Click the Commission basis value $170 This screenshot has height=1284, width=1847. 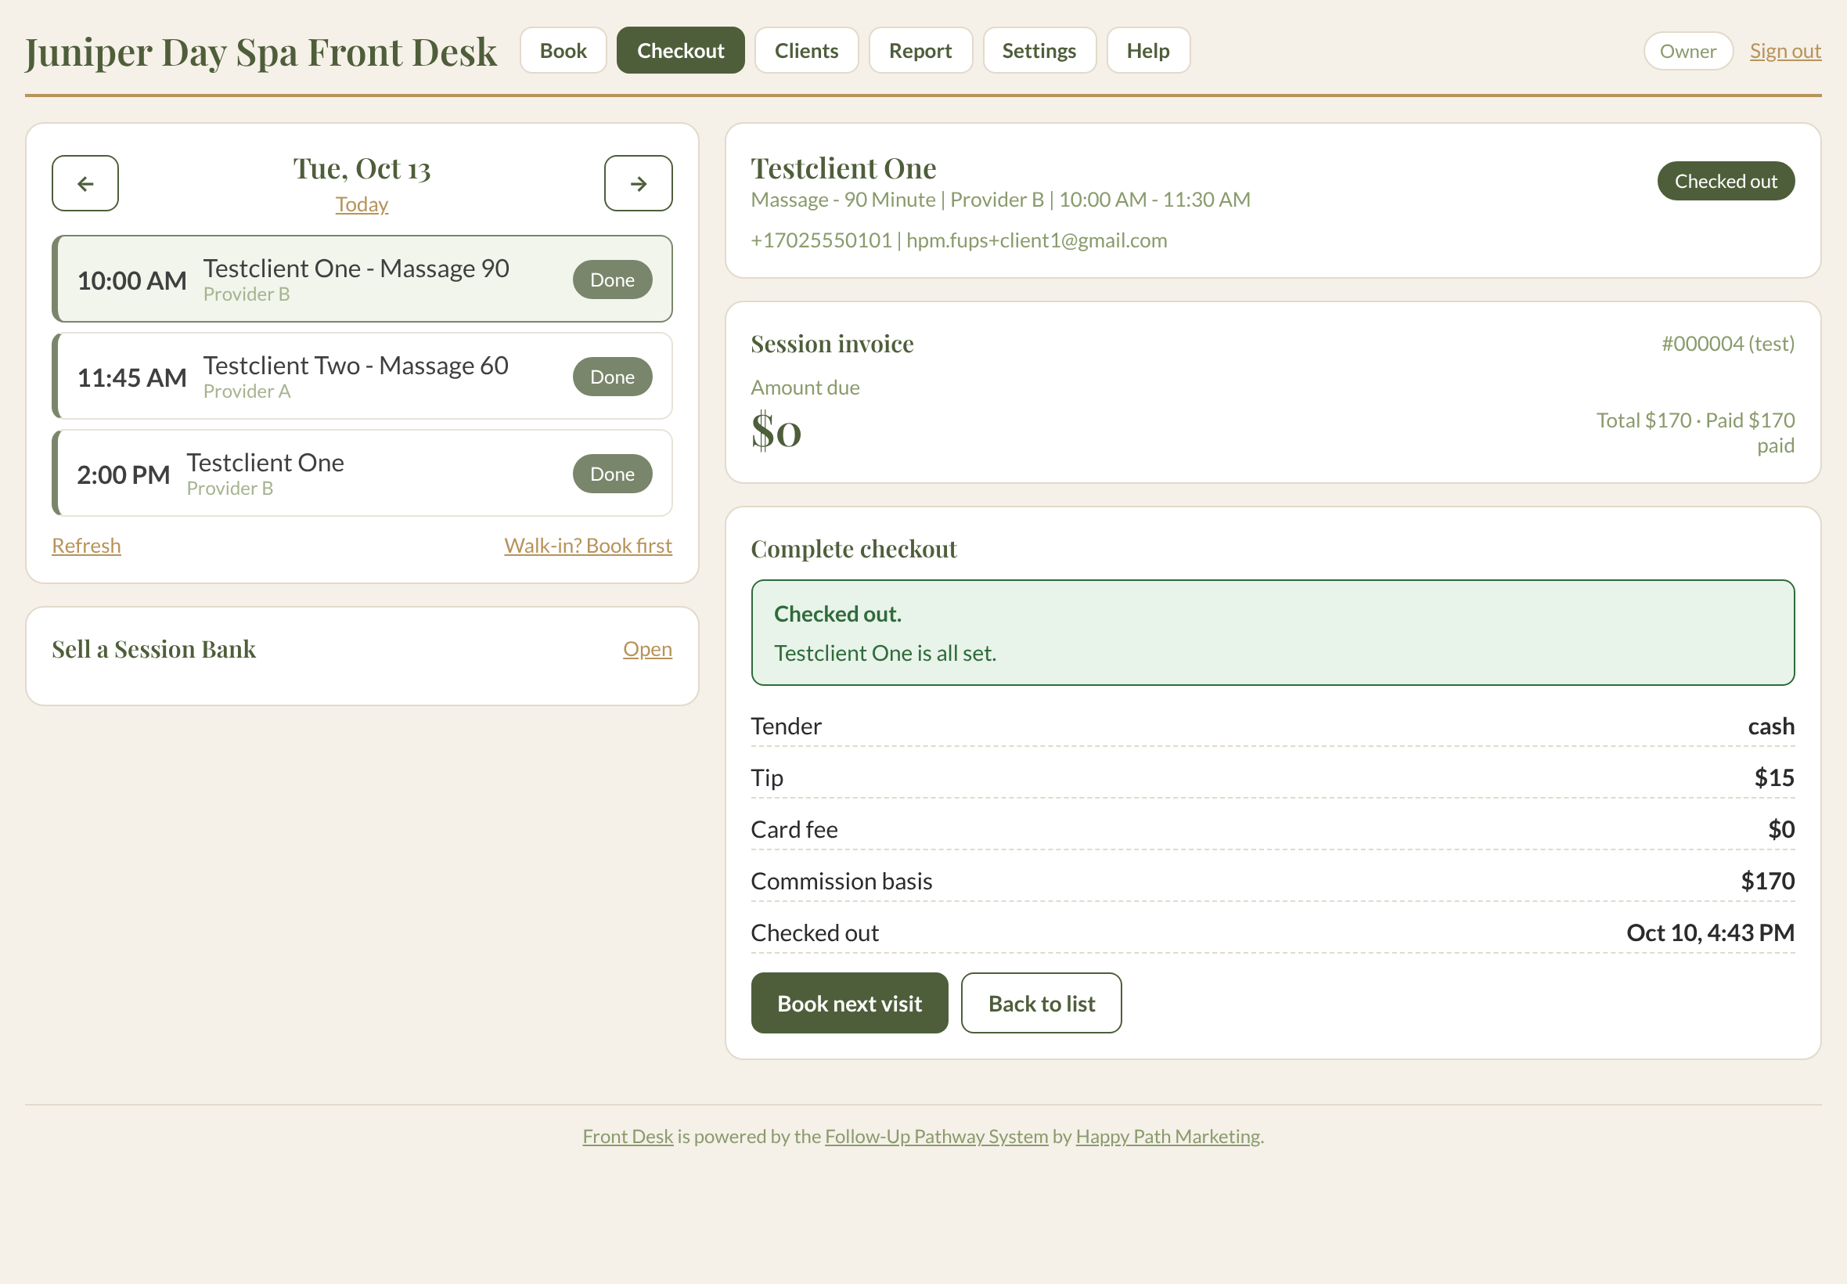1768,881
